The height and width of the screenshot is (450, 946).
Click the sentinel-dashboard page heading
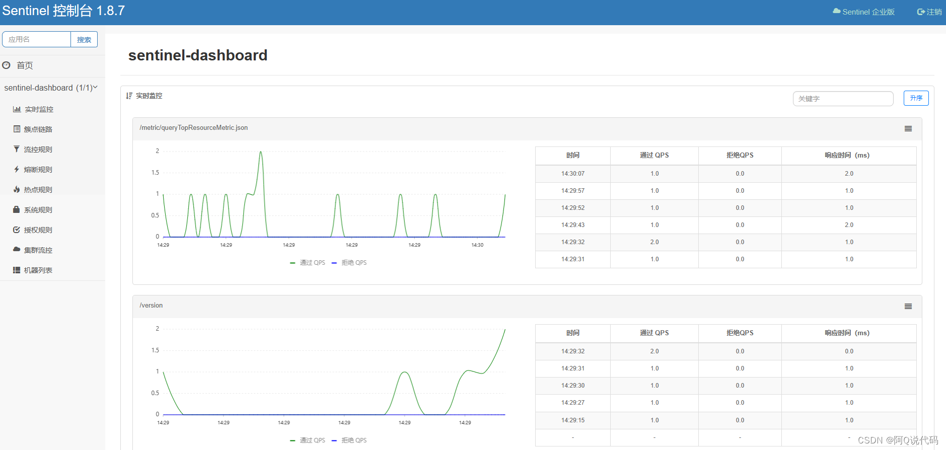198,55
